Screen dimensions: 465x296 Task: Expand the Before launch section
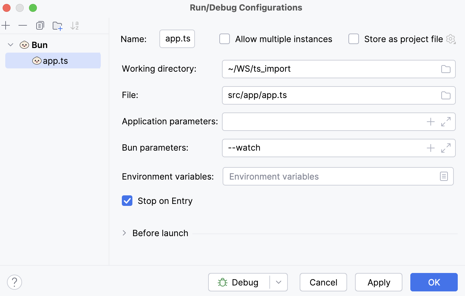124,233
